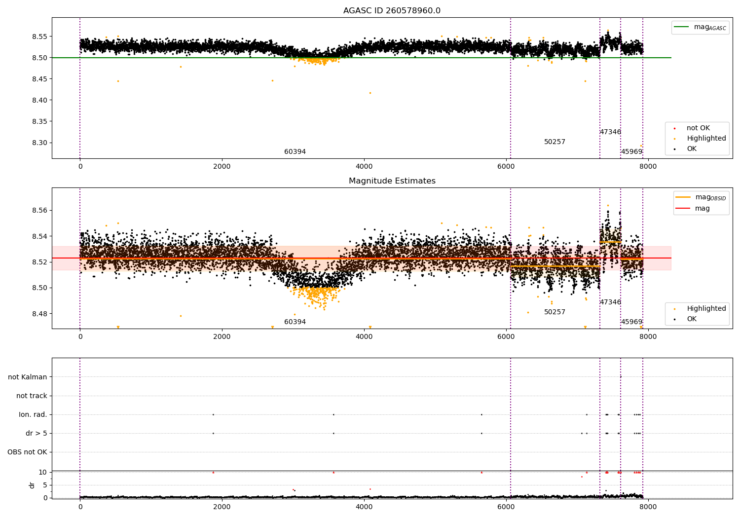
Task: Click y-tick 8.55 on top plot
Action: [x=39, y=37]
